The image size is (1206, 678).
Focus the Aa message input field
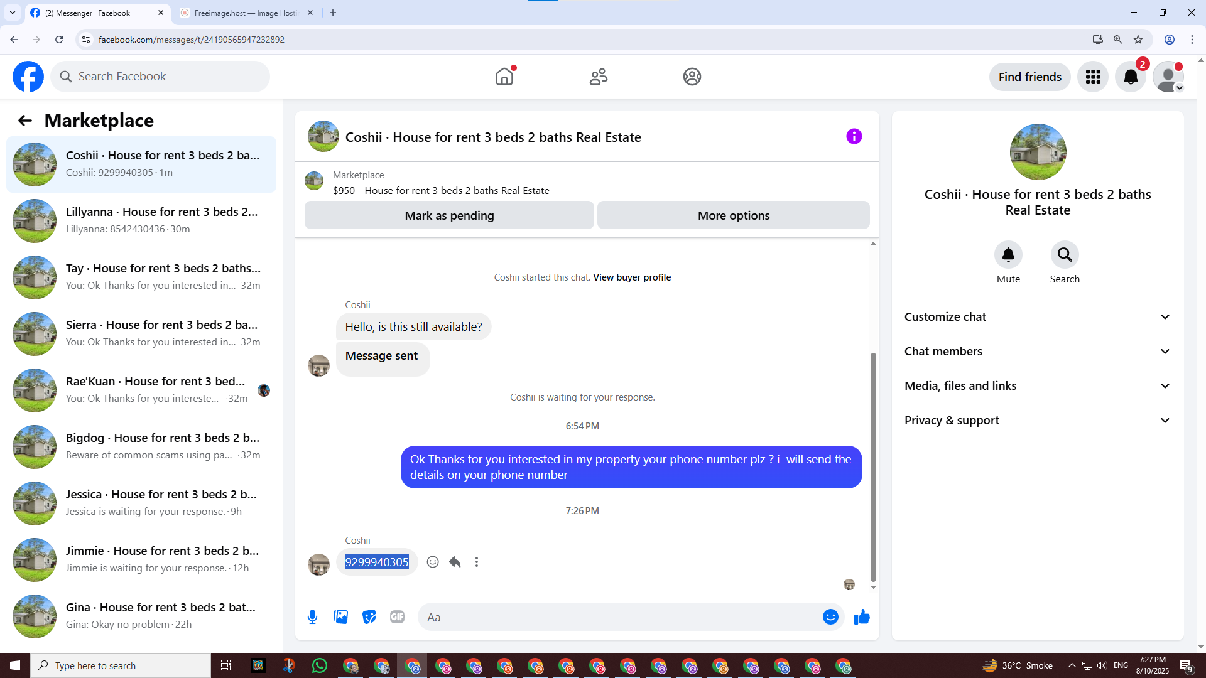(x=619, y=617)
